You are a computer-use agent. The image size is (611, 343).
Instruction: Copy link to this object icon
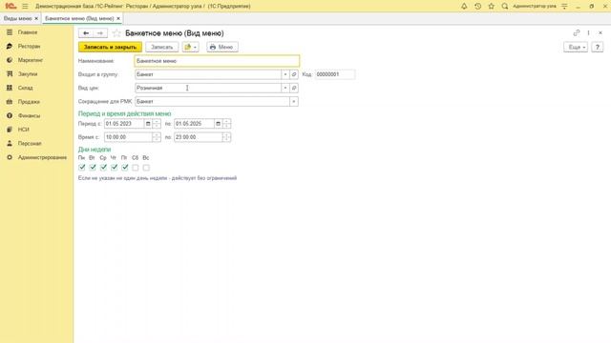577,33
